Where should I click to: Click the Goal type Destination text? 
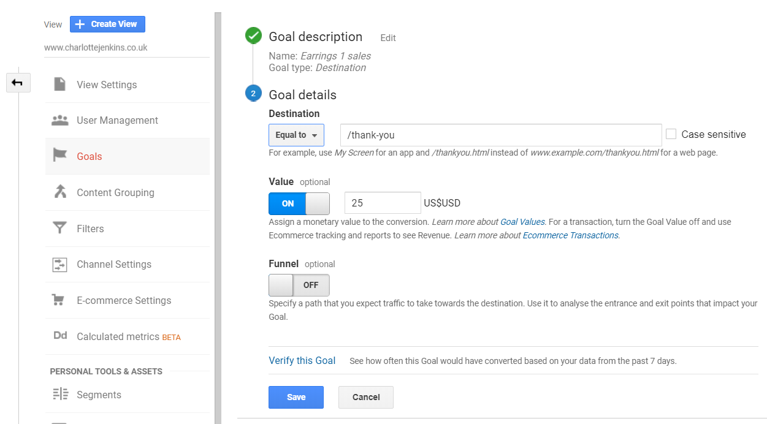coord(340,67)
